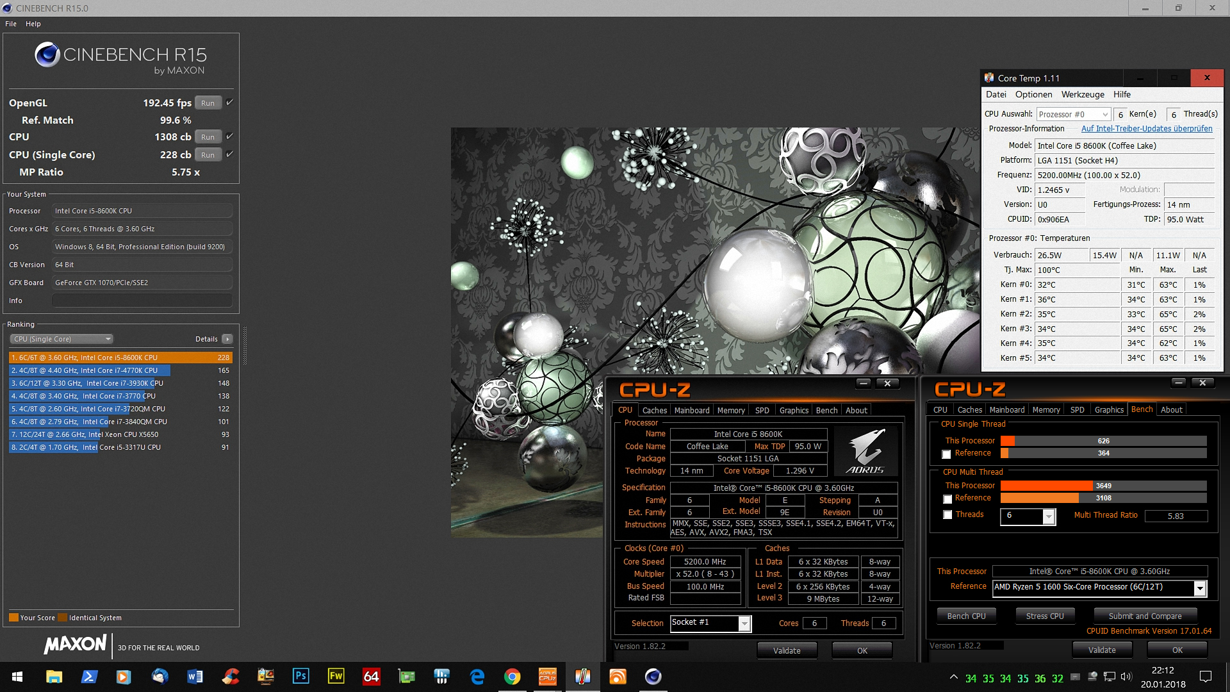Toggle the OpenGL test checkmark
The image size is (1230, 692).
pos(229,103)
